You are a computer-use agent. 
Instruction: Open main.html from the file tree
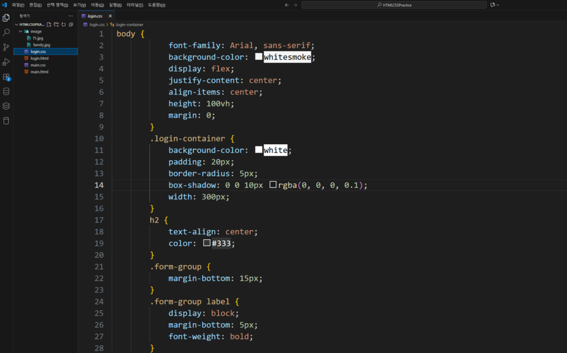[39, 72]
